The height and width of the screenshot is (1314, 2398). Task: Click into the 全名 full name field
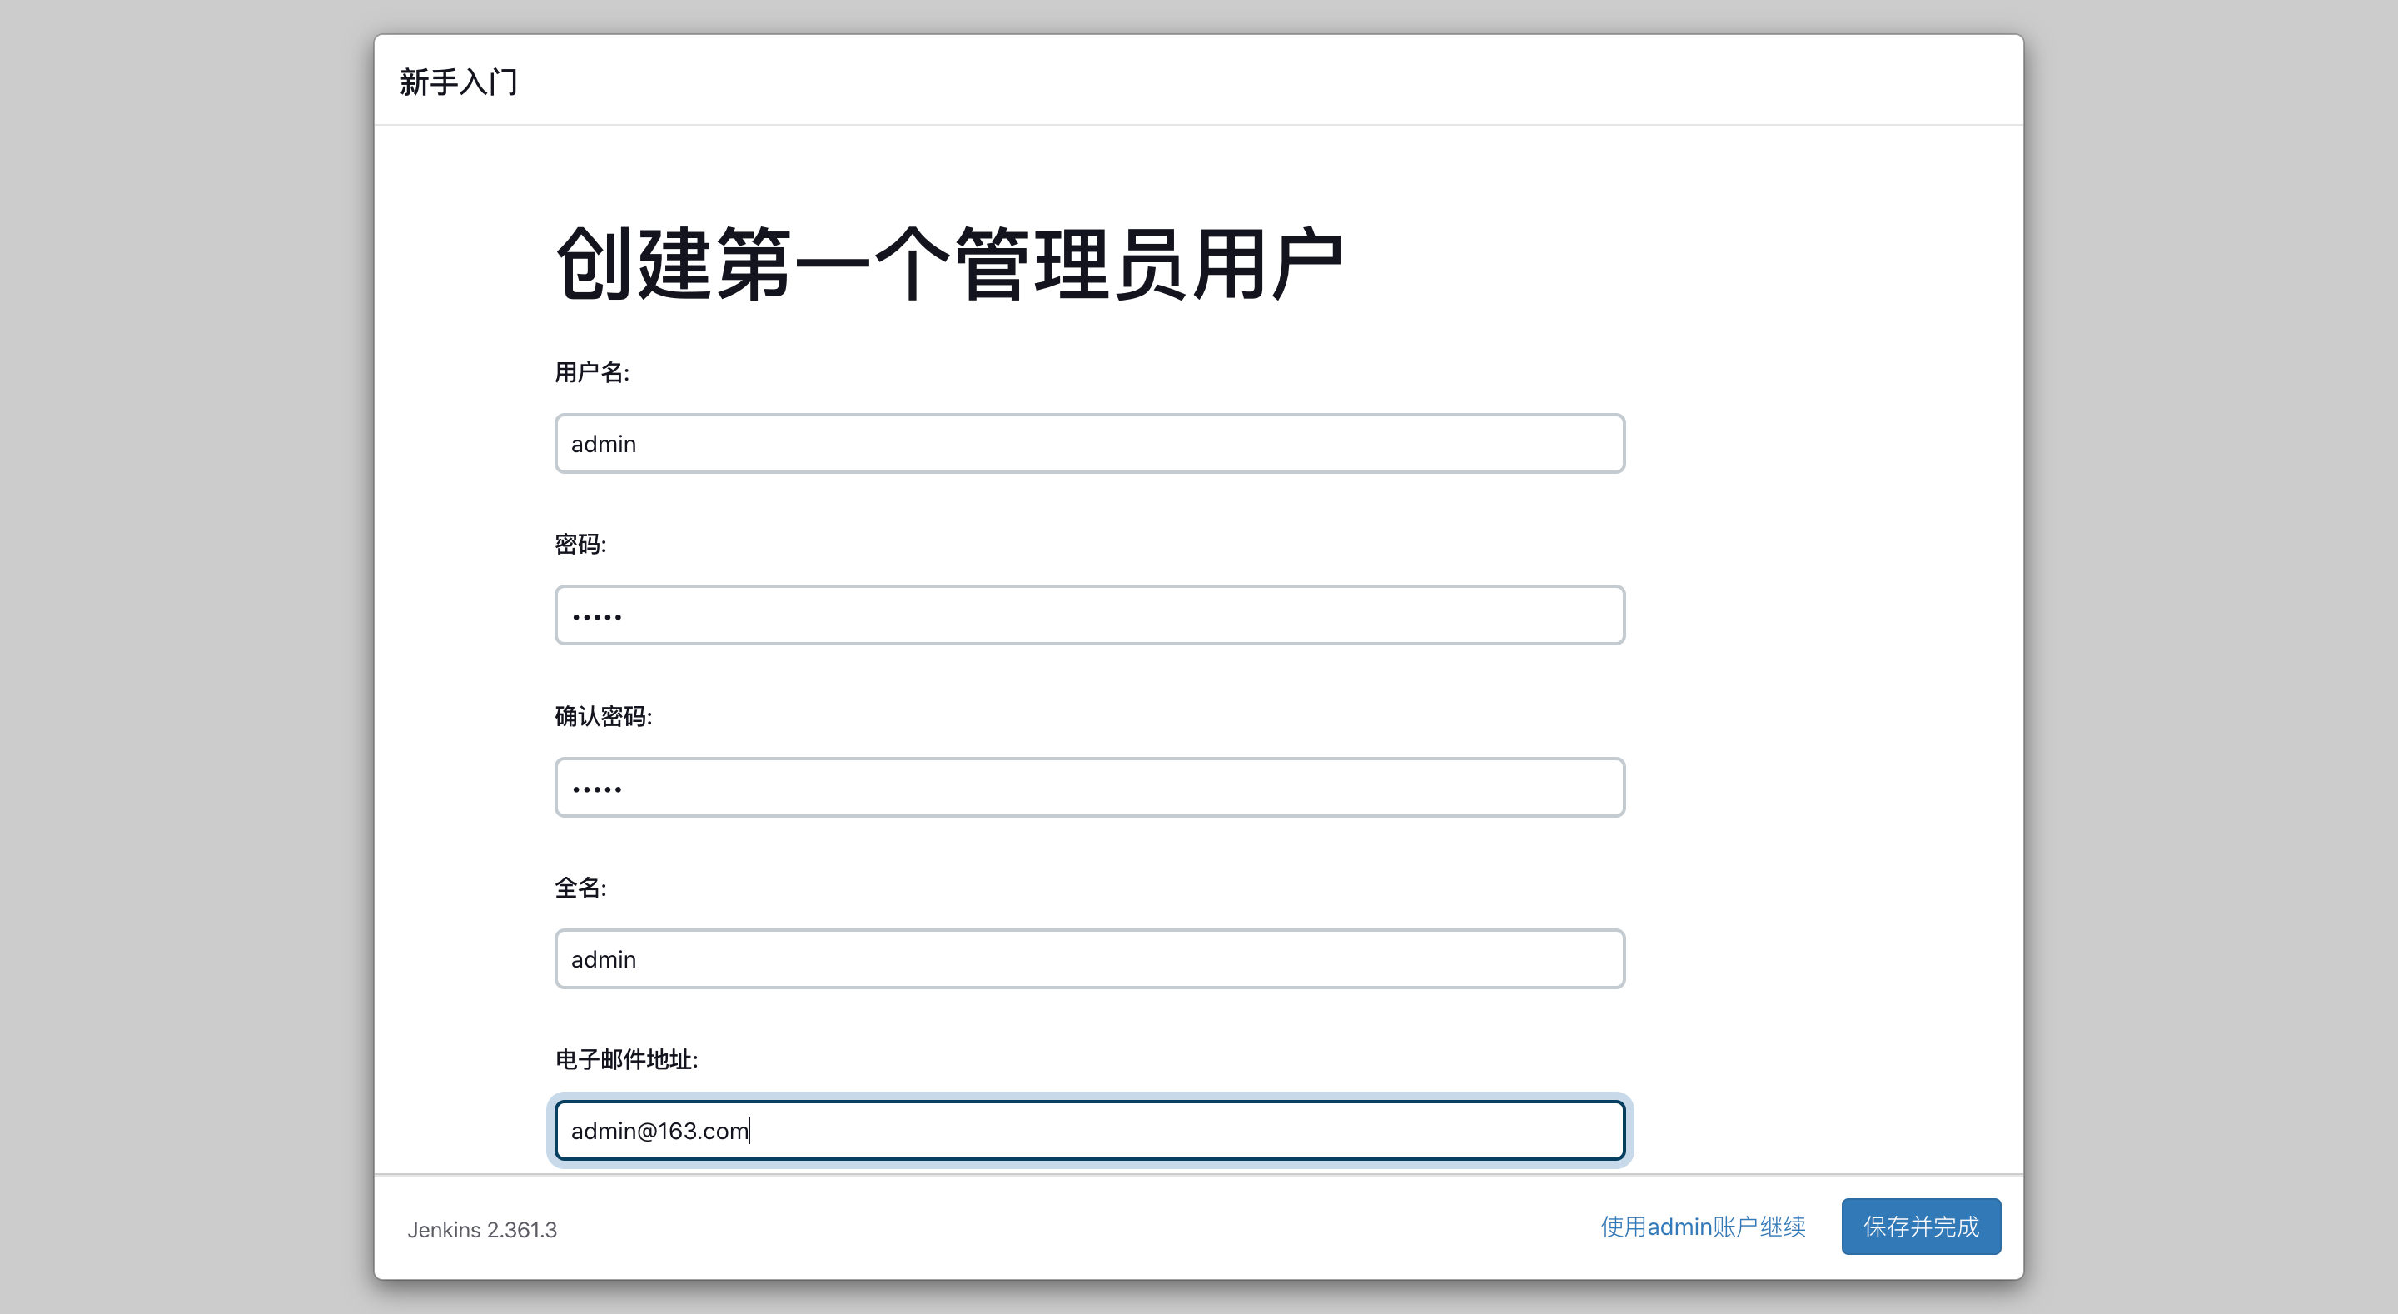[x=1089, y=958]
